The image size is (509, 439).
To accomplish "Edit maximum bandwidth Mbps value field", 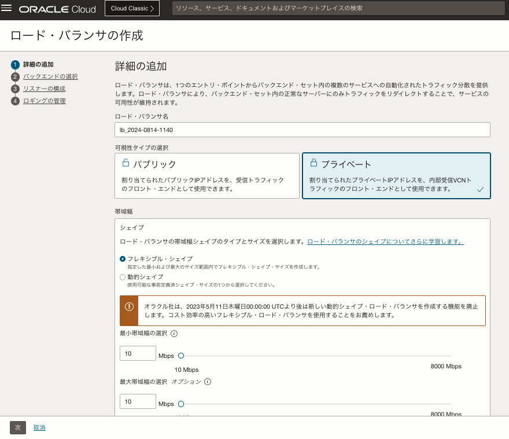I will pos(138,401).
